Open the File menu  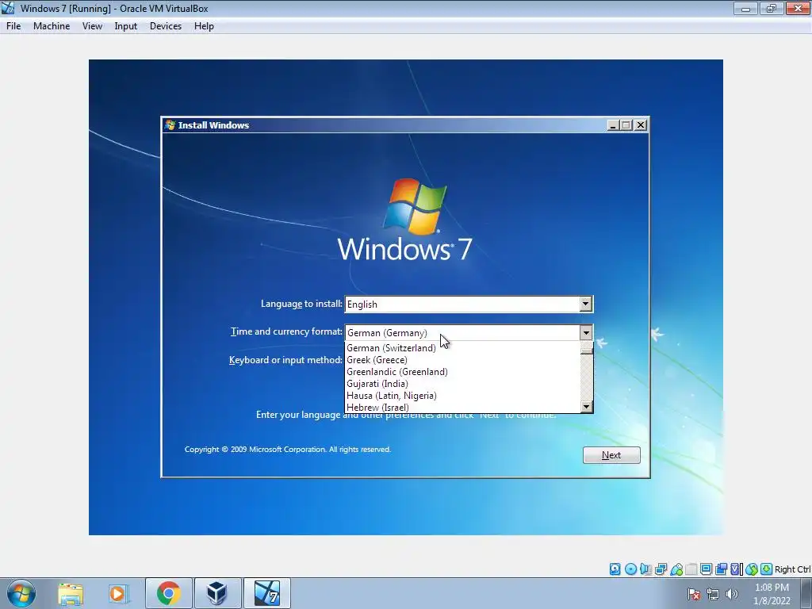pos(13,26)
